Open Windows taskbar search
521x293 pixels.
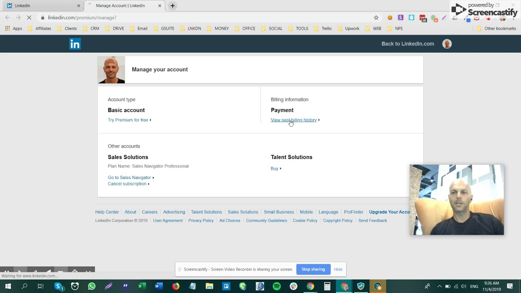[24, 286]
